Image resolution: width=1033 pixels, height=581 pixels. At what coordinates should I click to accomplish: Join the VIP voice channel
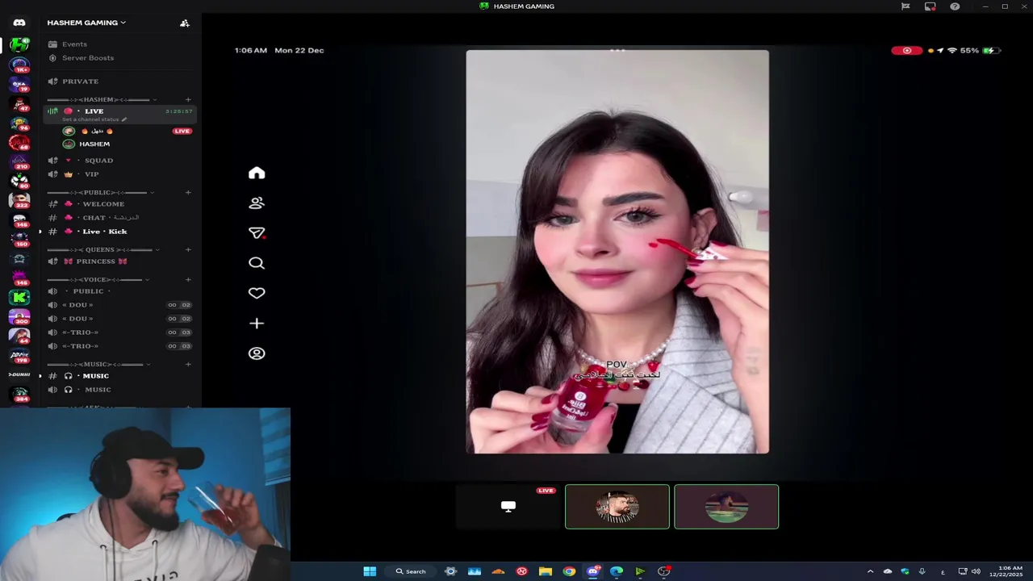(x=119, y=174)
